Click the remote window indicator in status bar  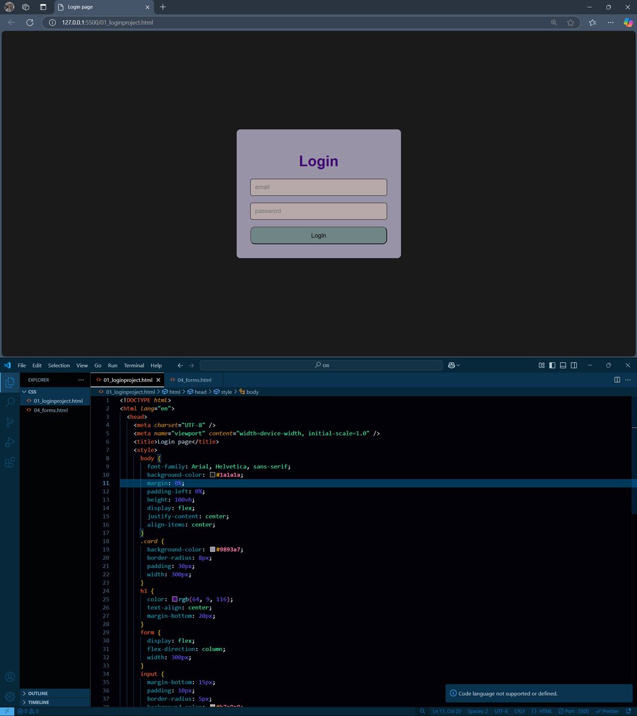click(7, 711)
